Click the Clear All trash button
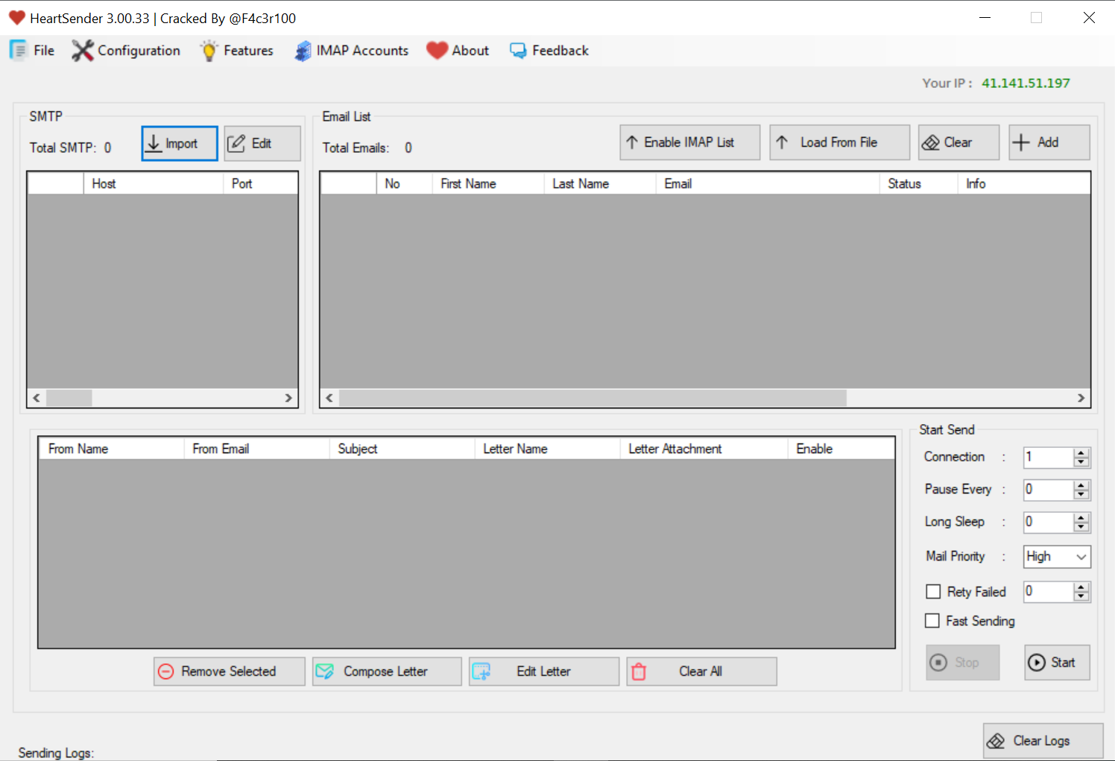The image size is (1115, 761). [x=701, y=672]
